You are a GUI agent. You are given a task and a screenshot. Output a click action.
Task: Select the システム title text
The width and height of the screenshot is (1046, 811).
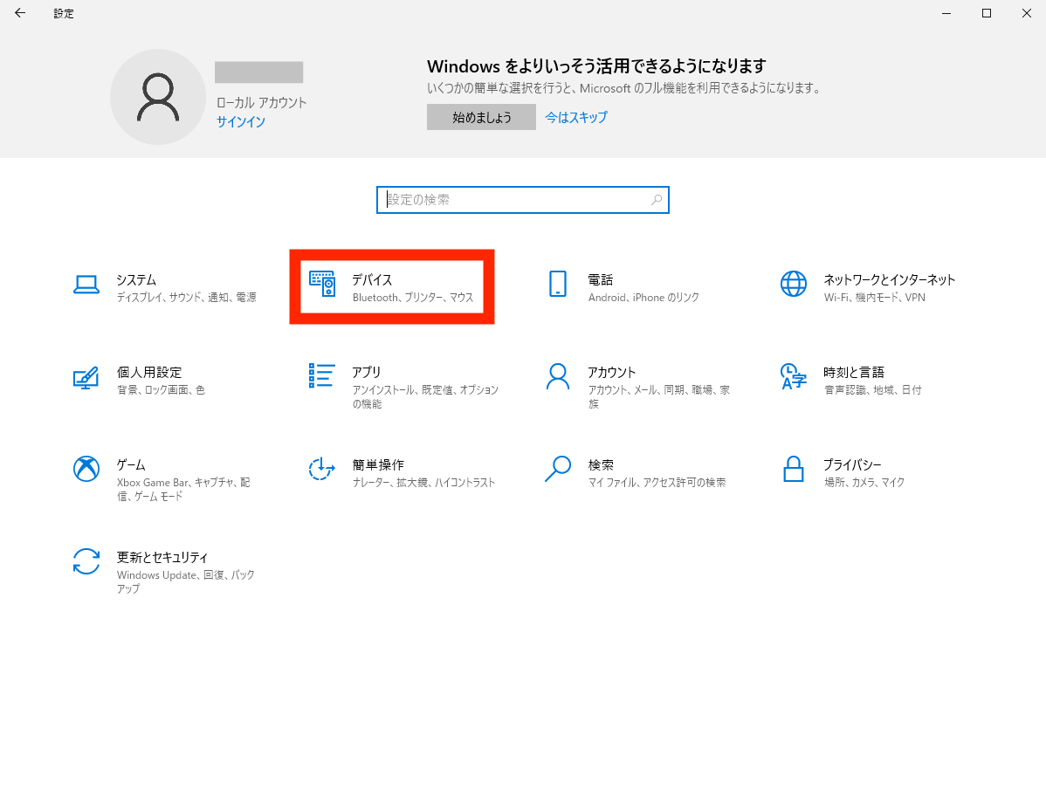(x=136, y=279)
